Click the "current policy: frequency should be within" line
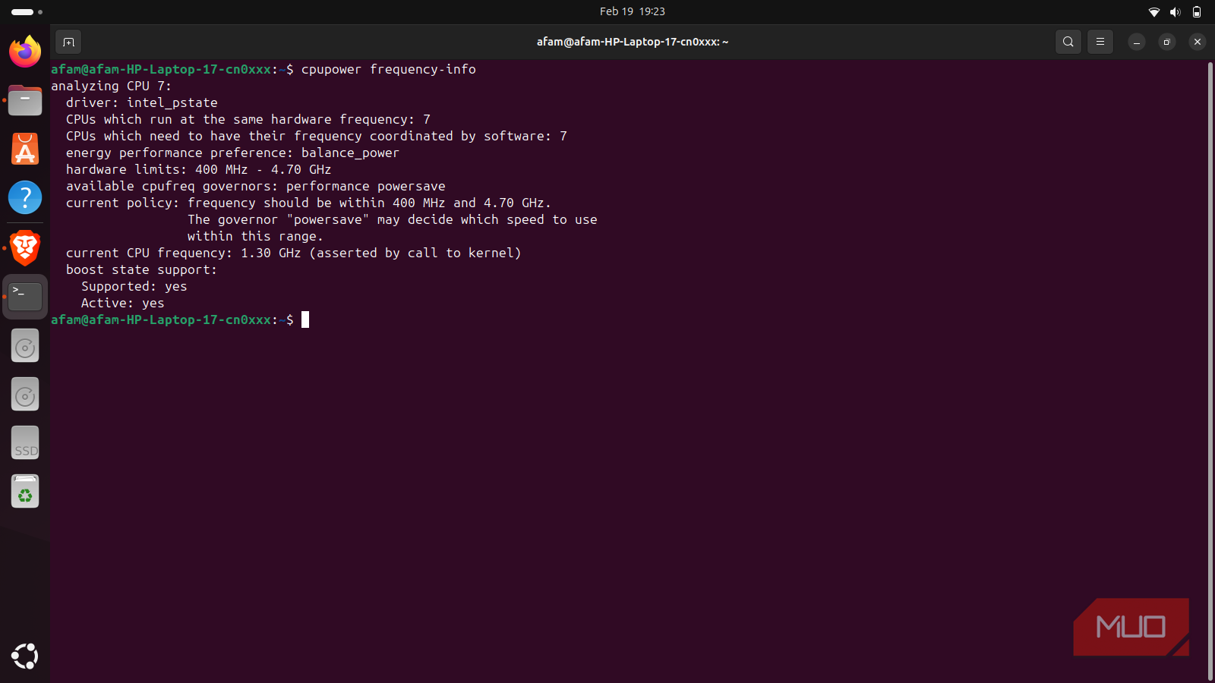Viewport: 1215px width, 683px height. [309, 203]
